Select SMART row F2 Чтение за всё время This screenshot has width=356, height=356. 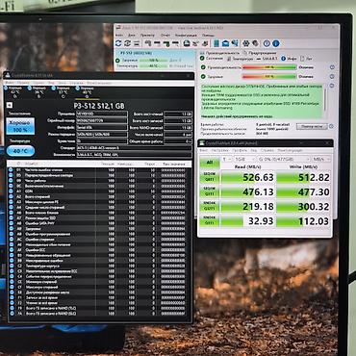pos(97,303)
